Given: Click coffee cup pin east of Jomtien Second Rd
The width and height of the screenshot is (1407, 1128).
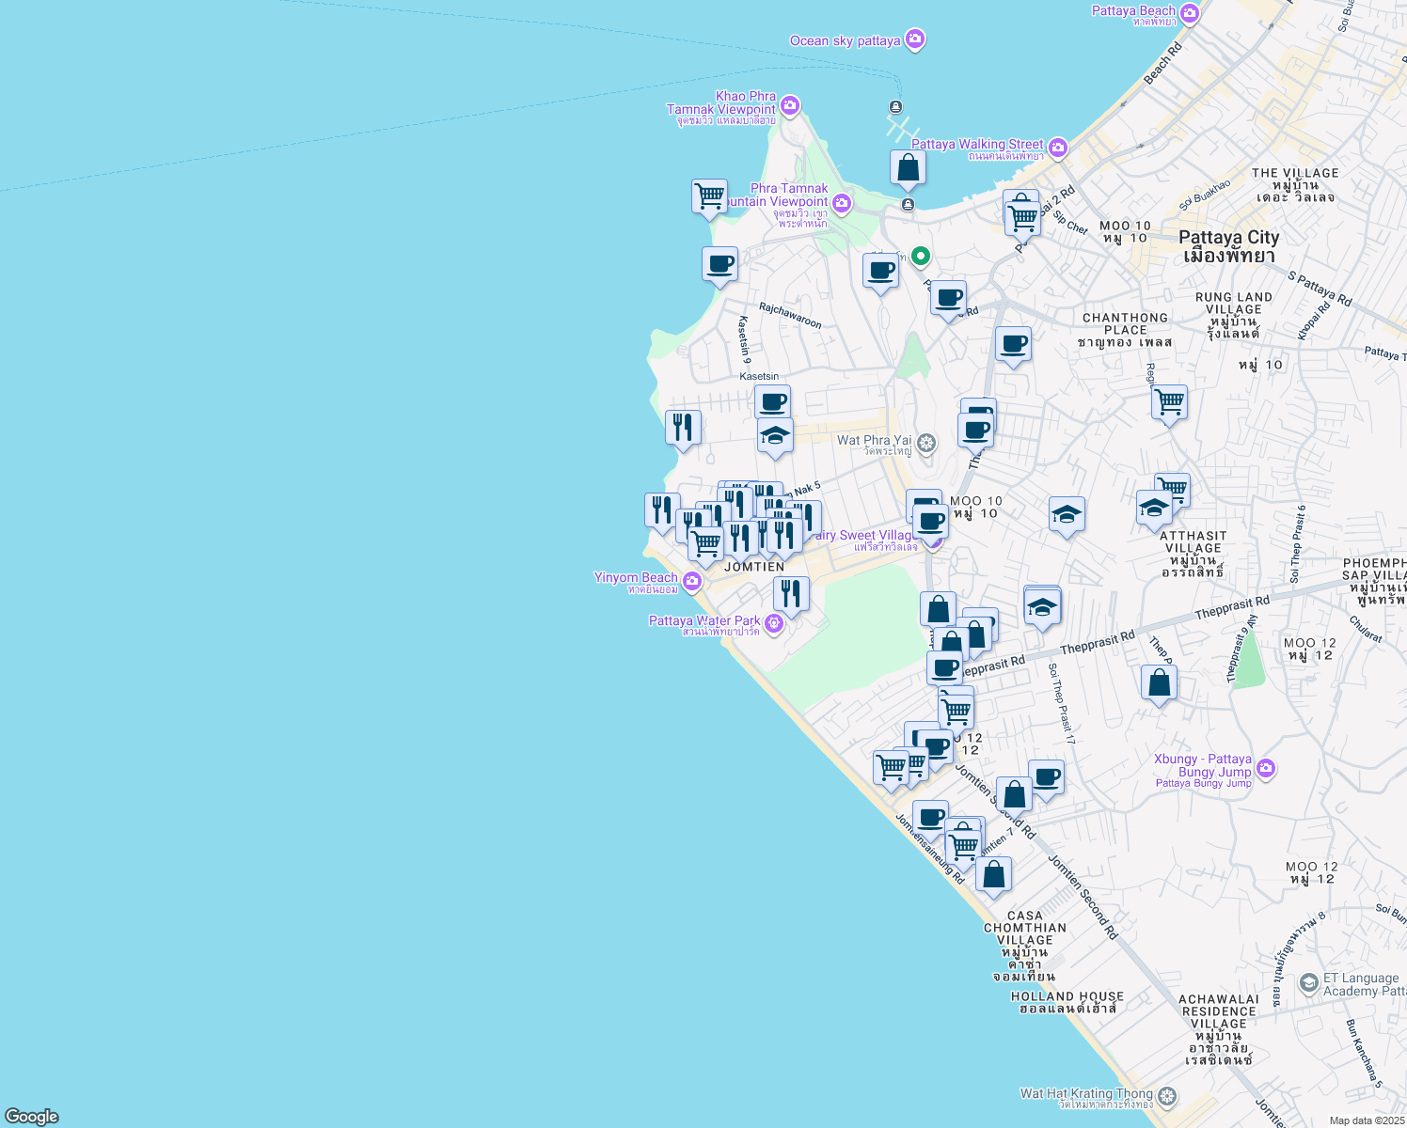Looking at the screenshot, I should (x=1046, y=779).
